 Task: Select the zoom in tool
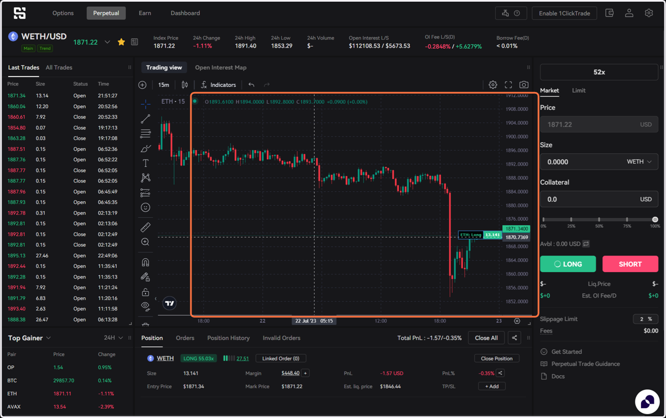pyautogui.click(x=145, y=242)
